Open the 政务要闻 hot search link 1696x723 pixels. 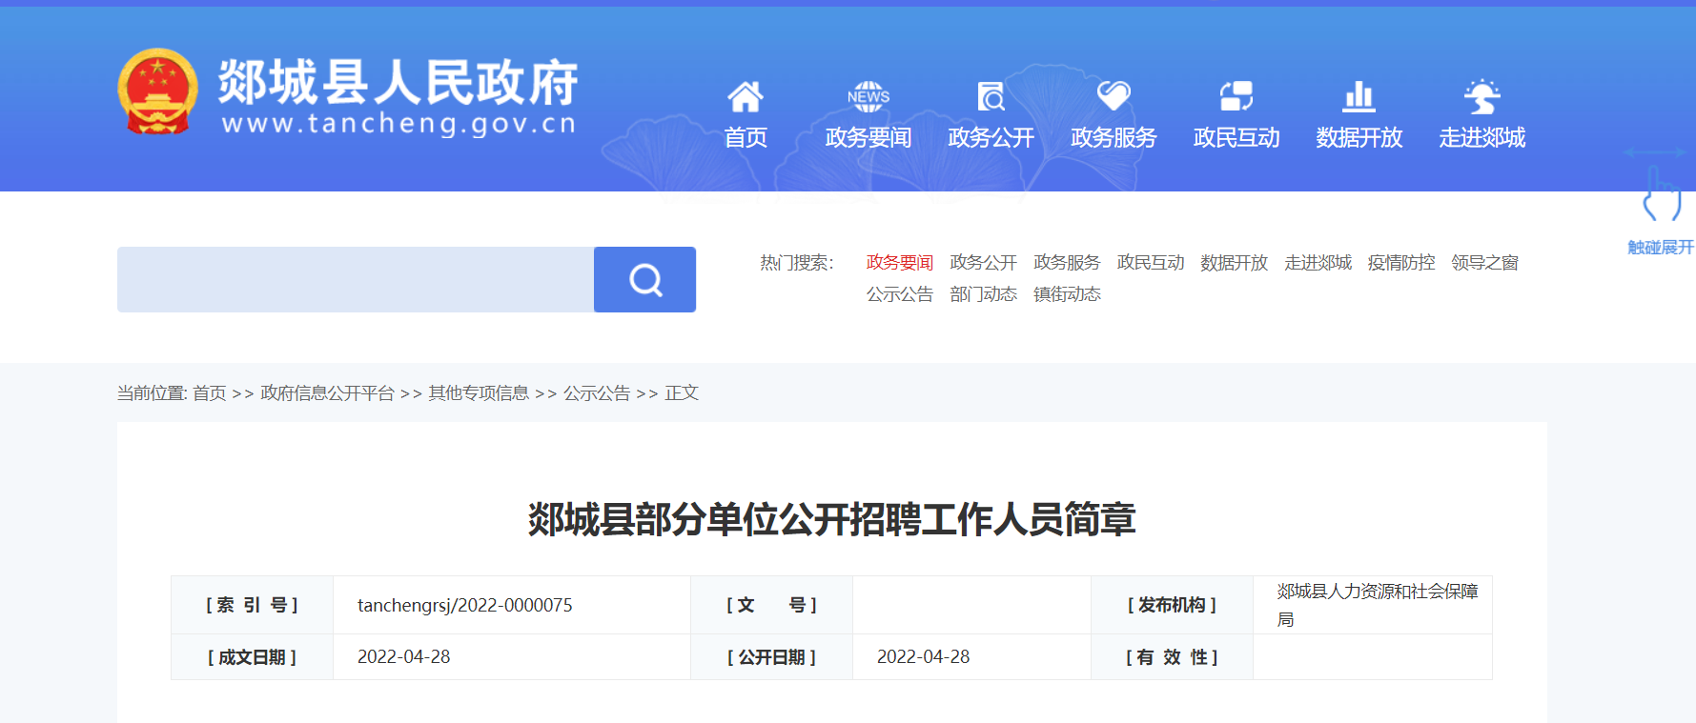pos(899,263)
